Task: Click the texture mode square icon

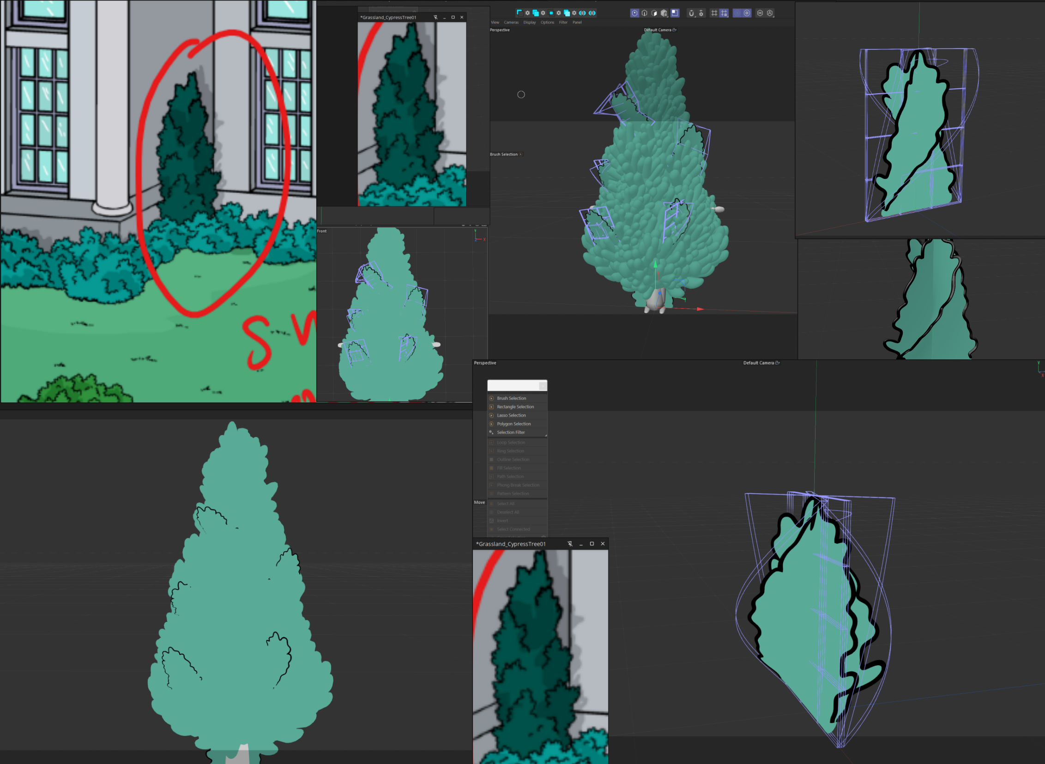Action: coord(675,13)
